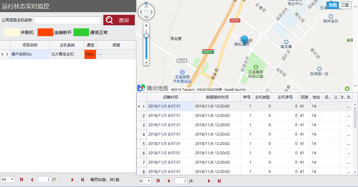Go to previous page in right data pager
This screenshot has height=187, width=358.
(169, 181)
